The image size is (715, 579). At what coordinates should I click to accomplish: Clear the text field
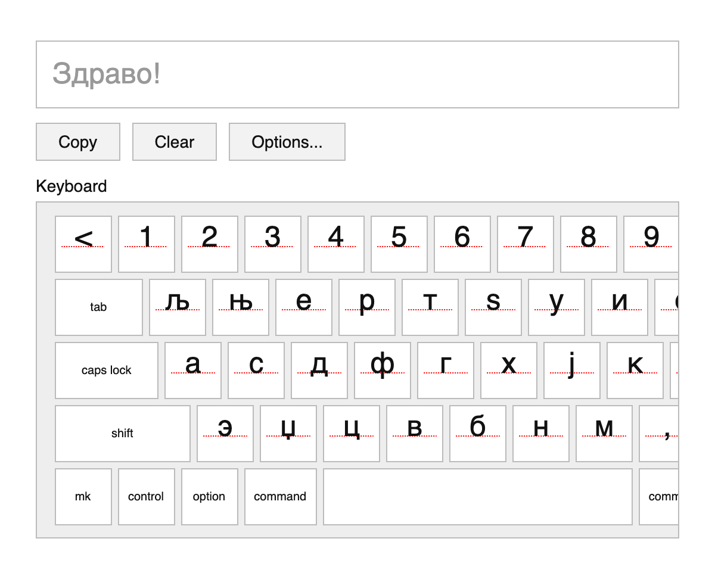pyautogui.click(x=174, y=142)
